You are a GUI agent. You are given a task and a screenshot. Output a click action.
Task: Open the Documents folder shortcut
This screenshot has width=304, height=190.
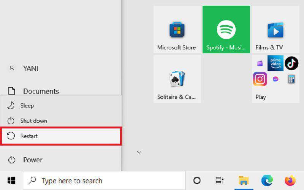click(60, 91)
